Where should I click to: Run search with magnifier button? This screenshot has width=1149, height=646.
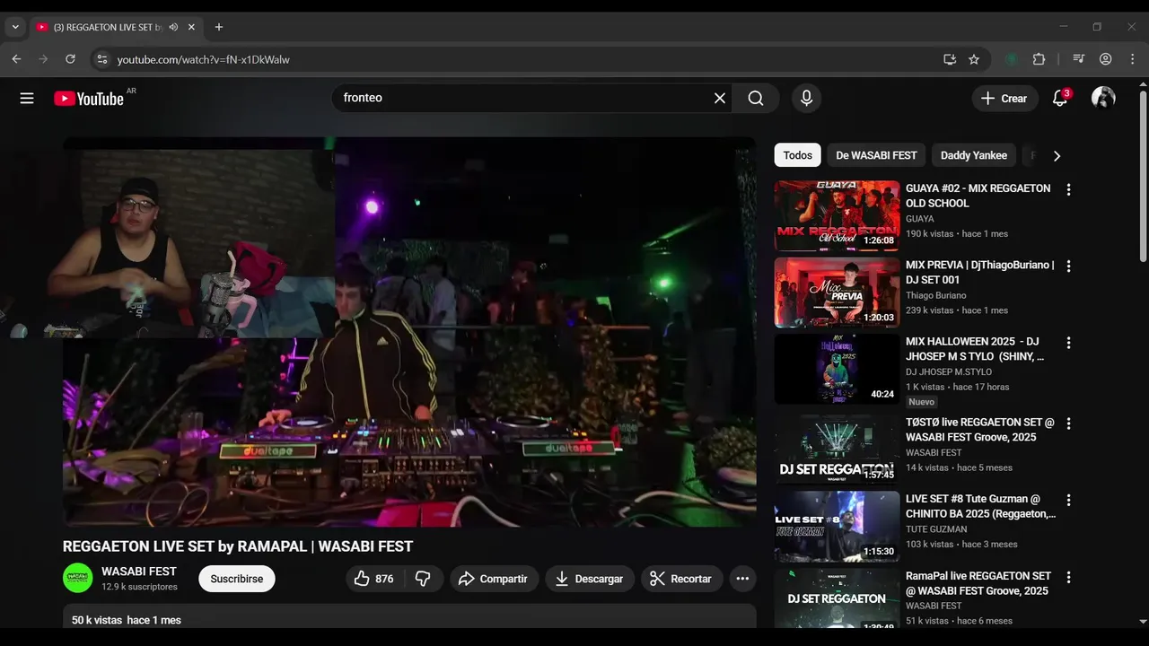[756, 99]
